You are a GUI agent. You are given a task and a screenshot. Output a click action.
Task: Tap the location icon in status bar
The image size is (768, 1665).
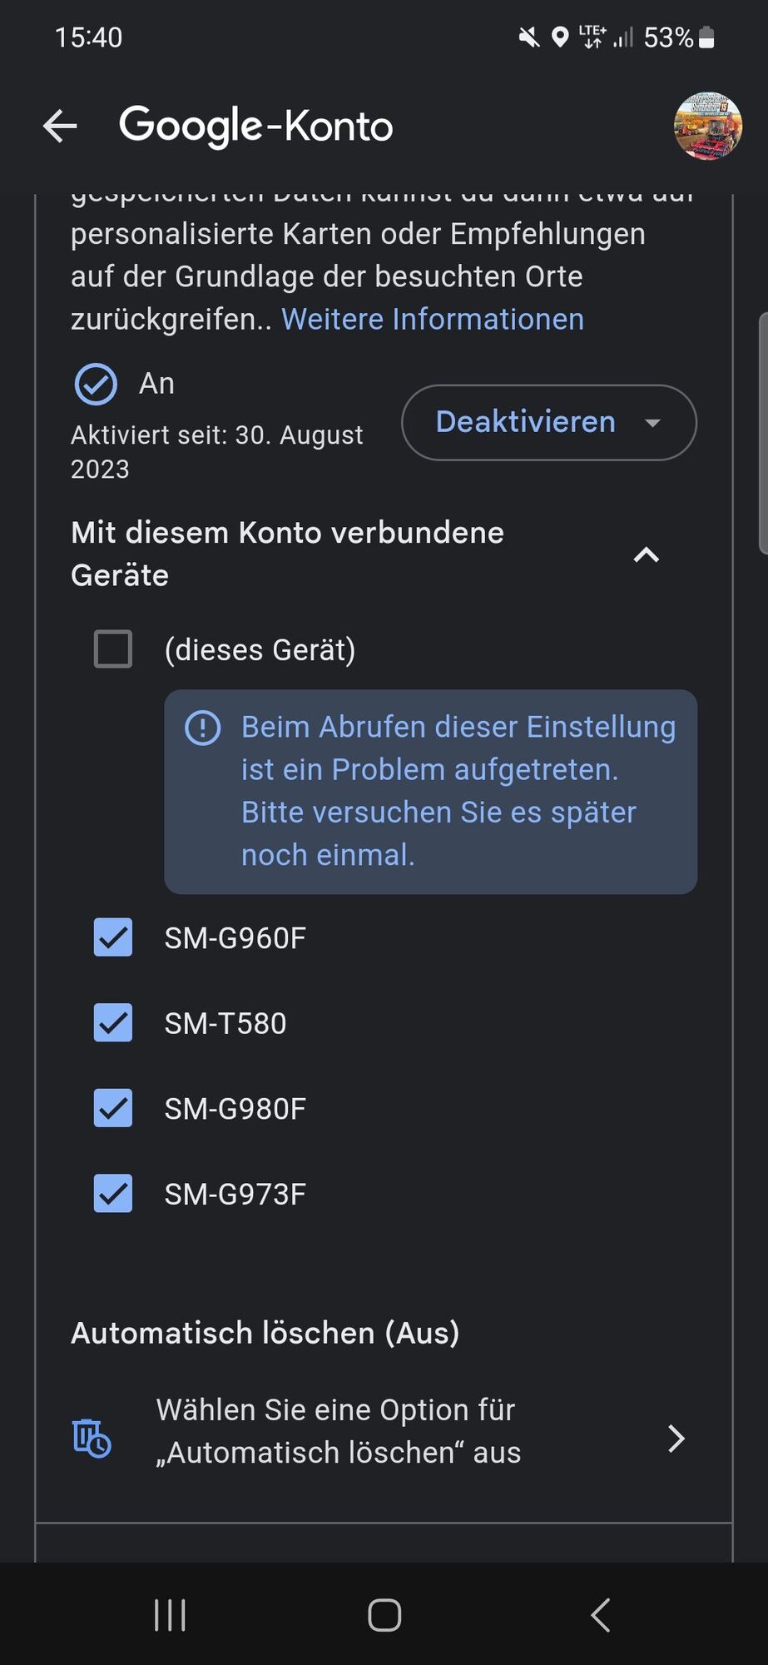(x=560, y=37)
